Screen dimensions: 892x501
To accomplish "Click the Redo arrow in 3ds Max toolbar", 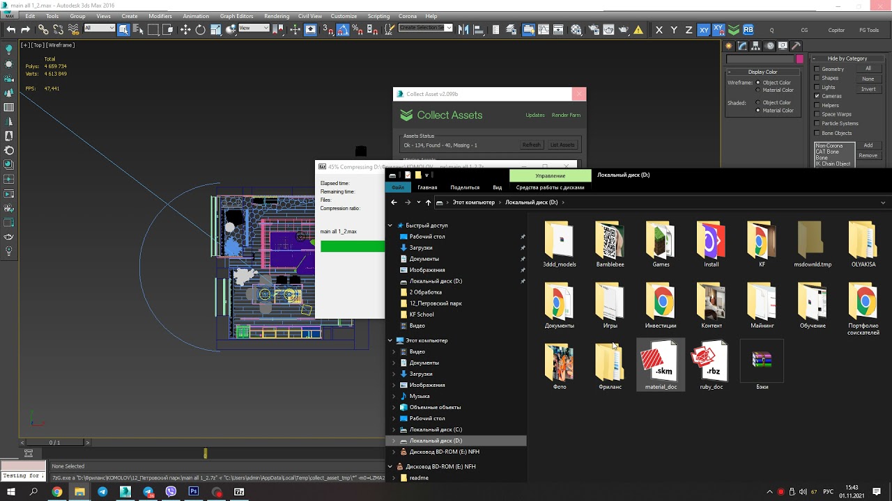I will point(26,30).
